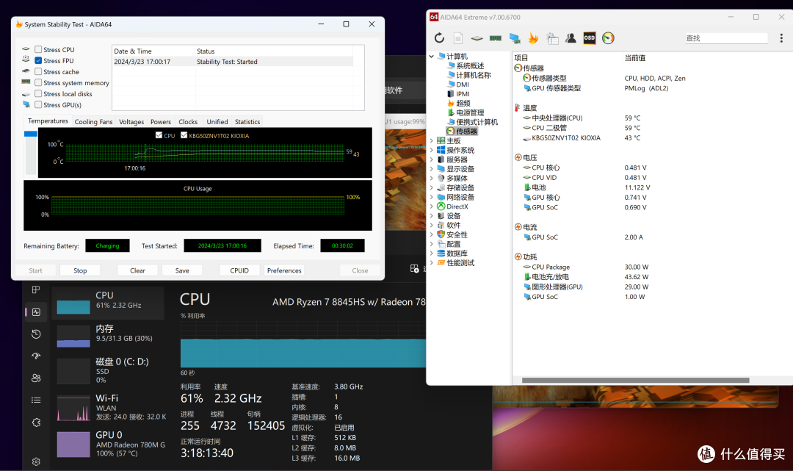This screenshot has width=793, height=471.
Task: Open the motherboard chip icon in AIDA64 toolbar
Action: coord(477,38)
